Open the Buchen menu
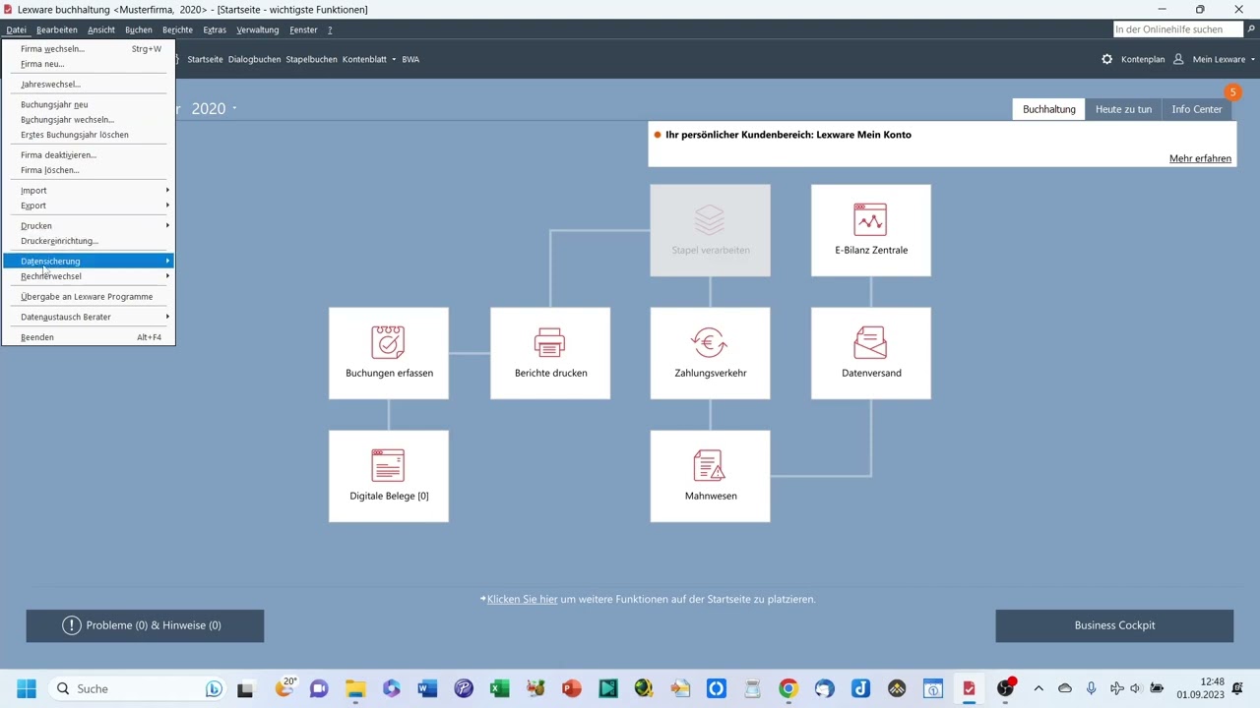Image resolution: width=1260 pixels, height=708 pixels. tap(139, 29)
